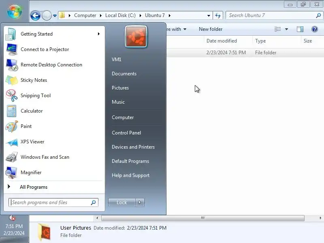This screenshot has height=243, width=324.
Task: Click the Windows Start orb
Action: pyautogui.click(x=15, y=11)
